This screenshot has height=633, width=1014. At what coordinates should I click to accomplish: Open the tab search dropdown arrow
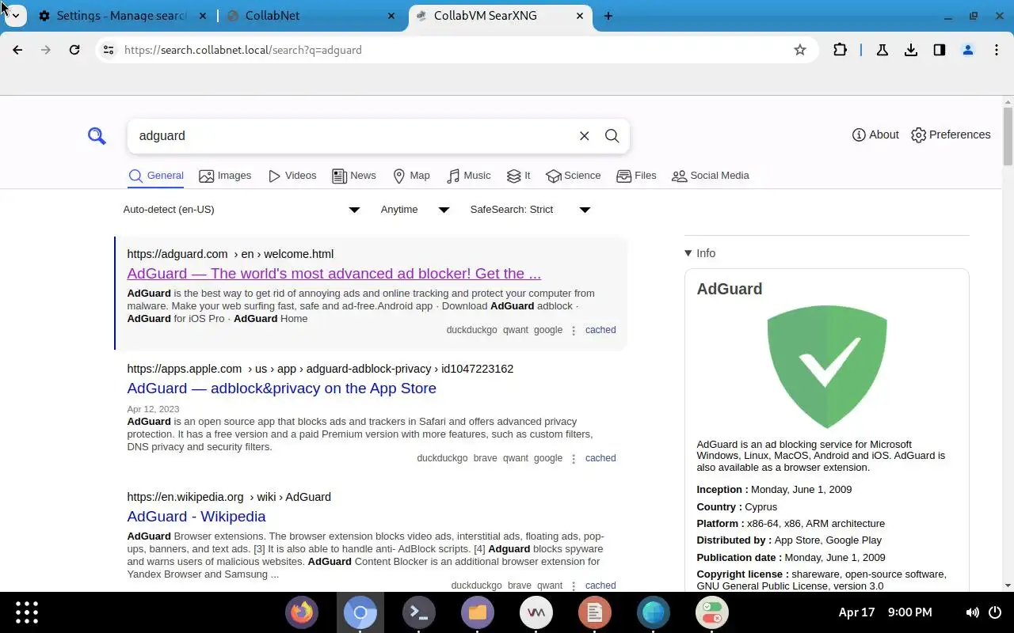[x=15, y=16]
